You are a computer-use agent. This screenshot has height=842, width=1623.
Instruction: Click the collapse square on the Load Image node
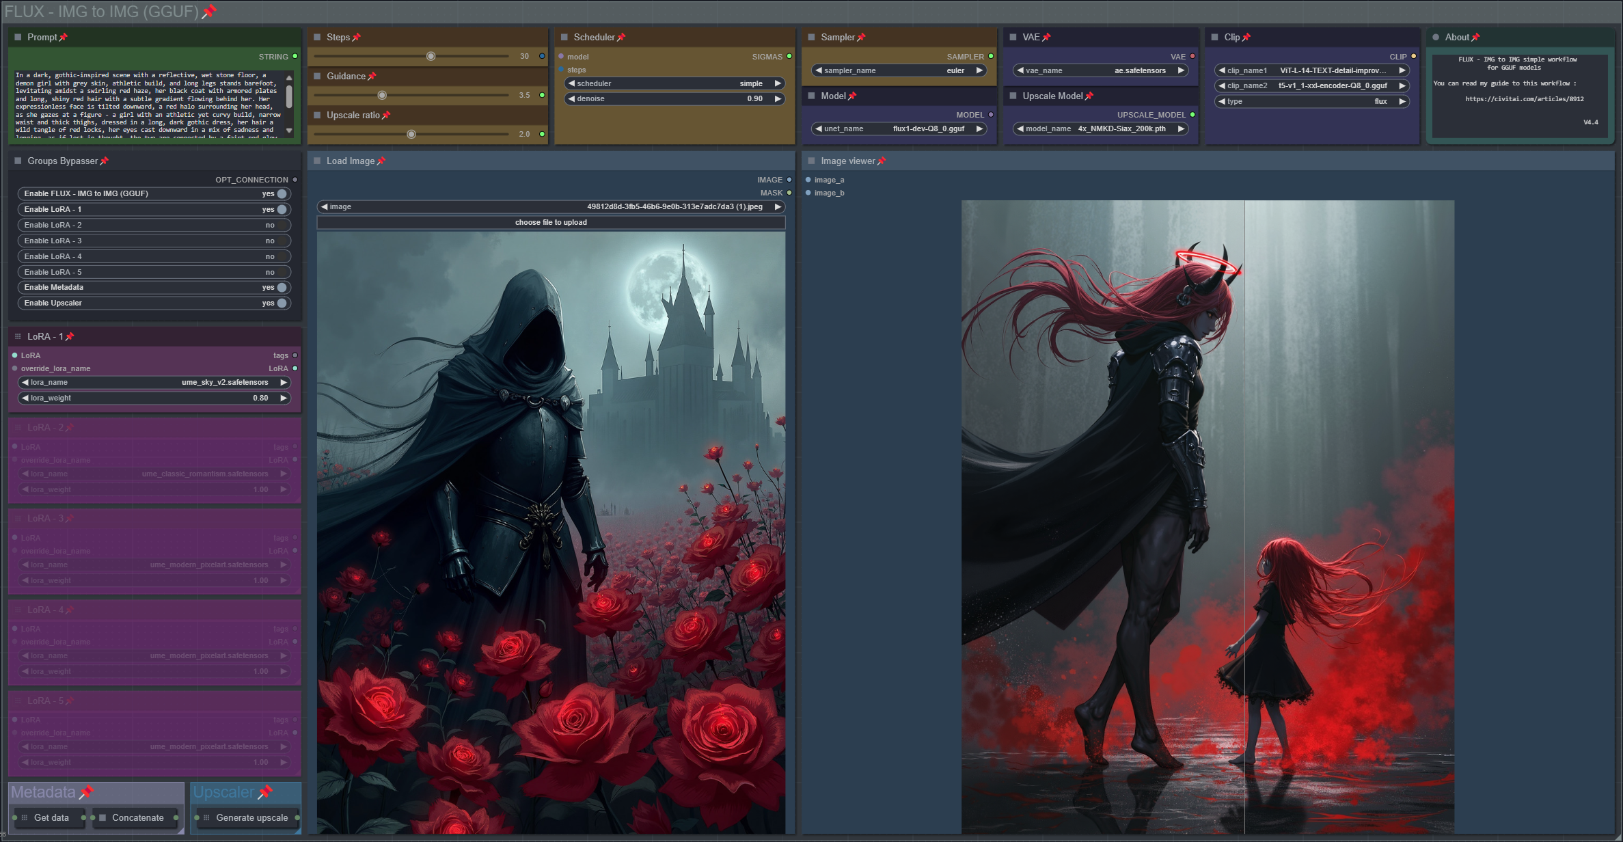[317, 161]
